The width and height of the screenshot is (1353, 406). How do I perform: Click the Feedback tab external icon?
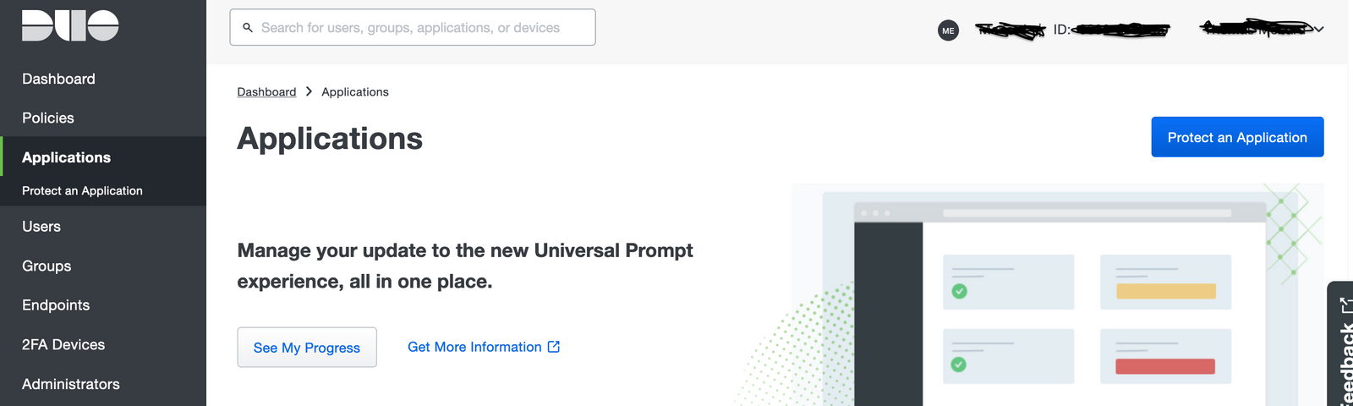pyautogui.click(x=1345, y=304)
